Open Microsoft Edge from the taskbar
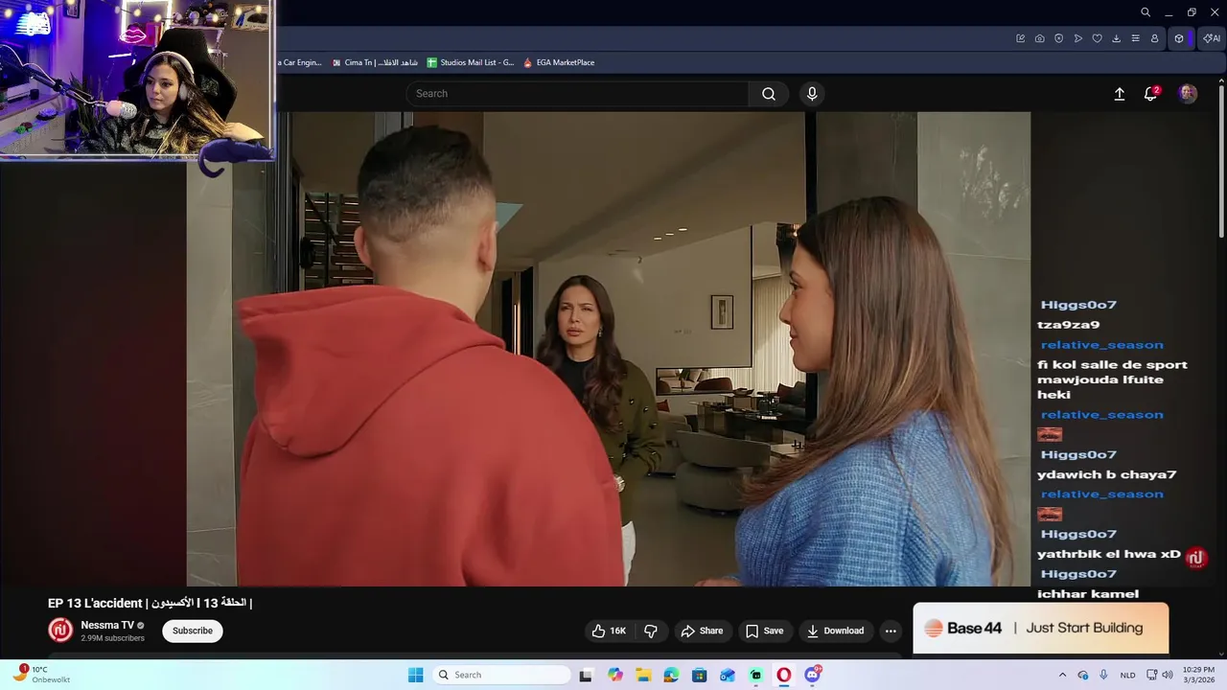 671,675
